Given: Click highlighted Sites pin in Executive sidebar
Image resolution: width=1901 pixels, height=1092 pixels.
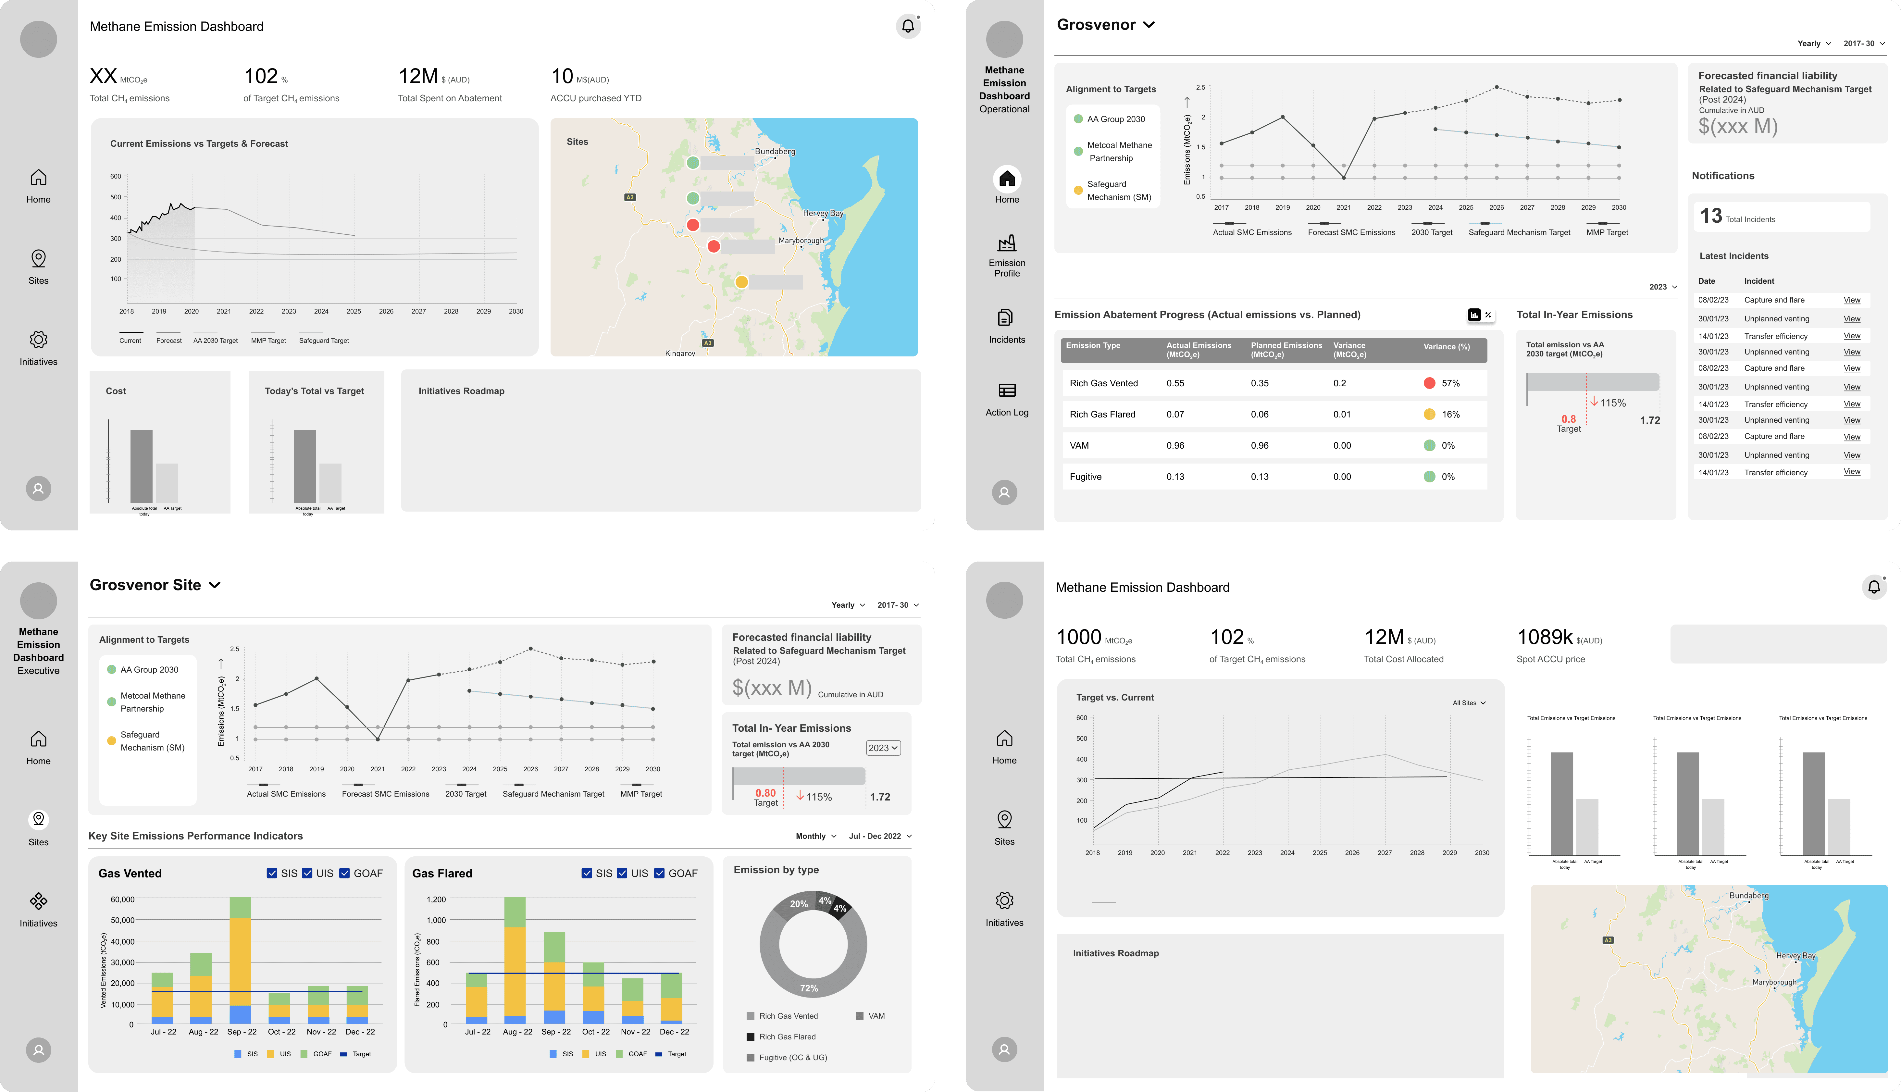Looking at the screenshot, I should [x=38, y=819].
